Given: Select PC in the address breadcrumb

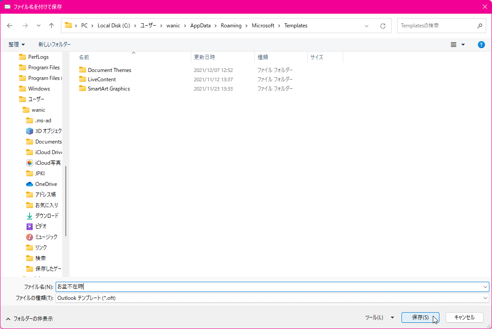Looking at the screenshot, I should click(x=84, y=26).
